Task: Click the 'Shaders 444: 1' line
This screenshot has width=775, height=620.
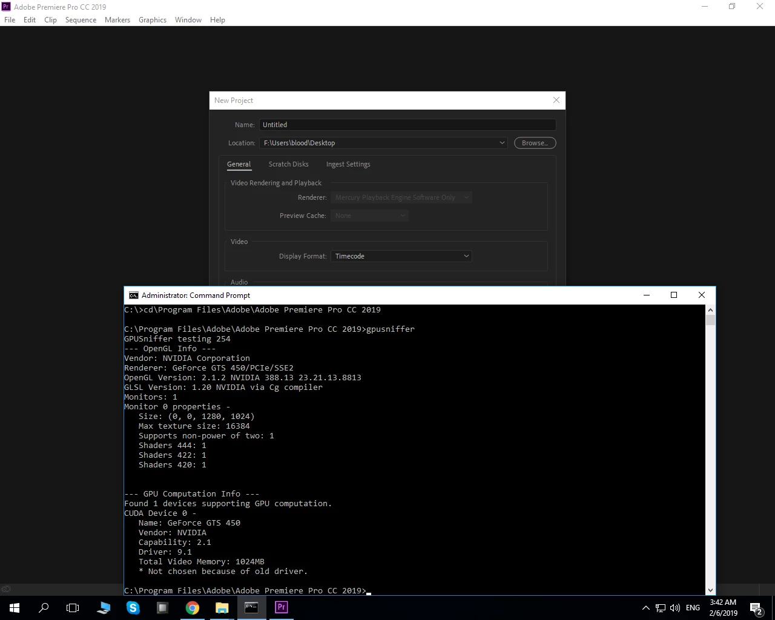Action: (x=173, y=446)
